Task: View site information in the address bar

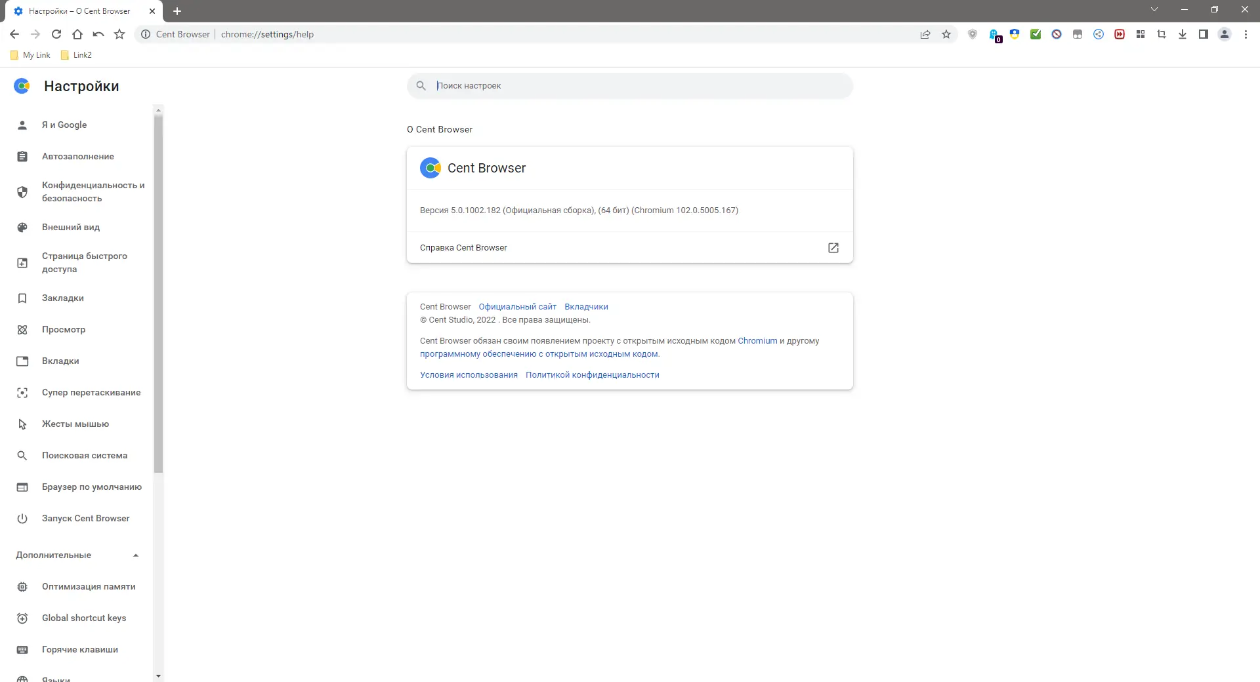Action: (146, 34)
